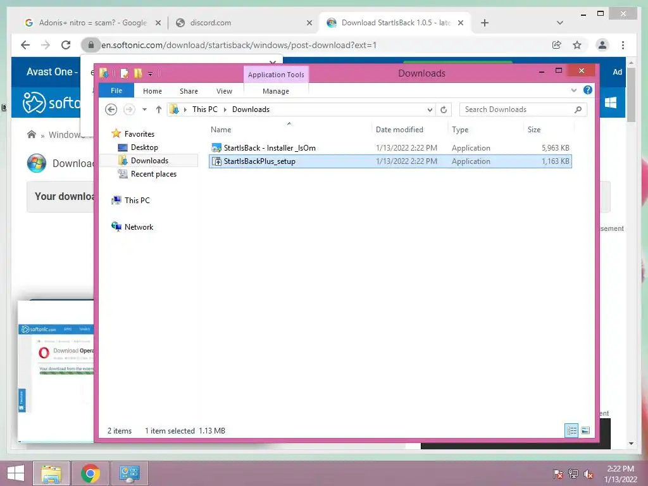The image size is (648, 486).
Task: Click Explorer back navigation arrow
Action: tap(111, 109)
